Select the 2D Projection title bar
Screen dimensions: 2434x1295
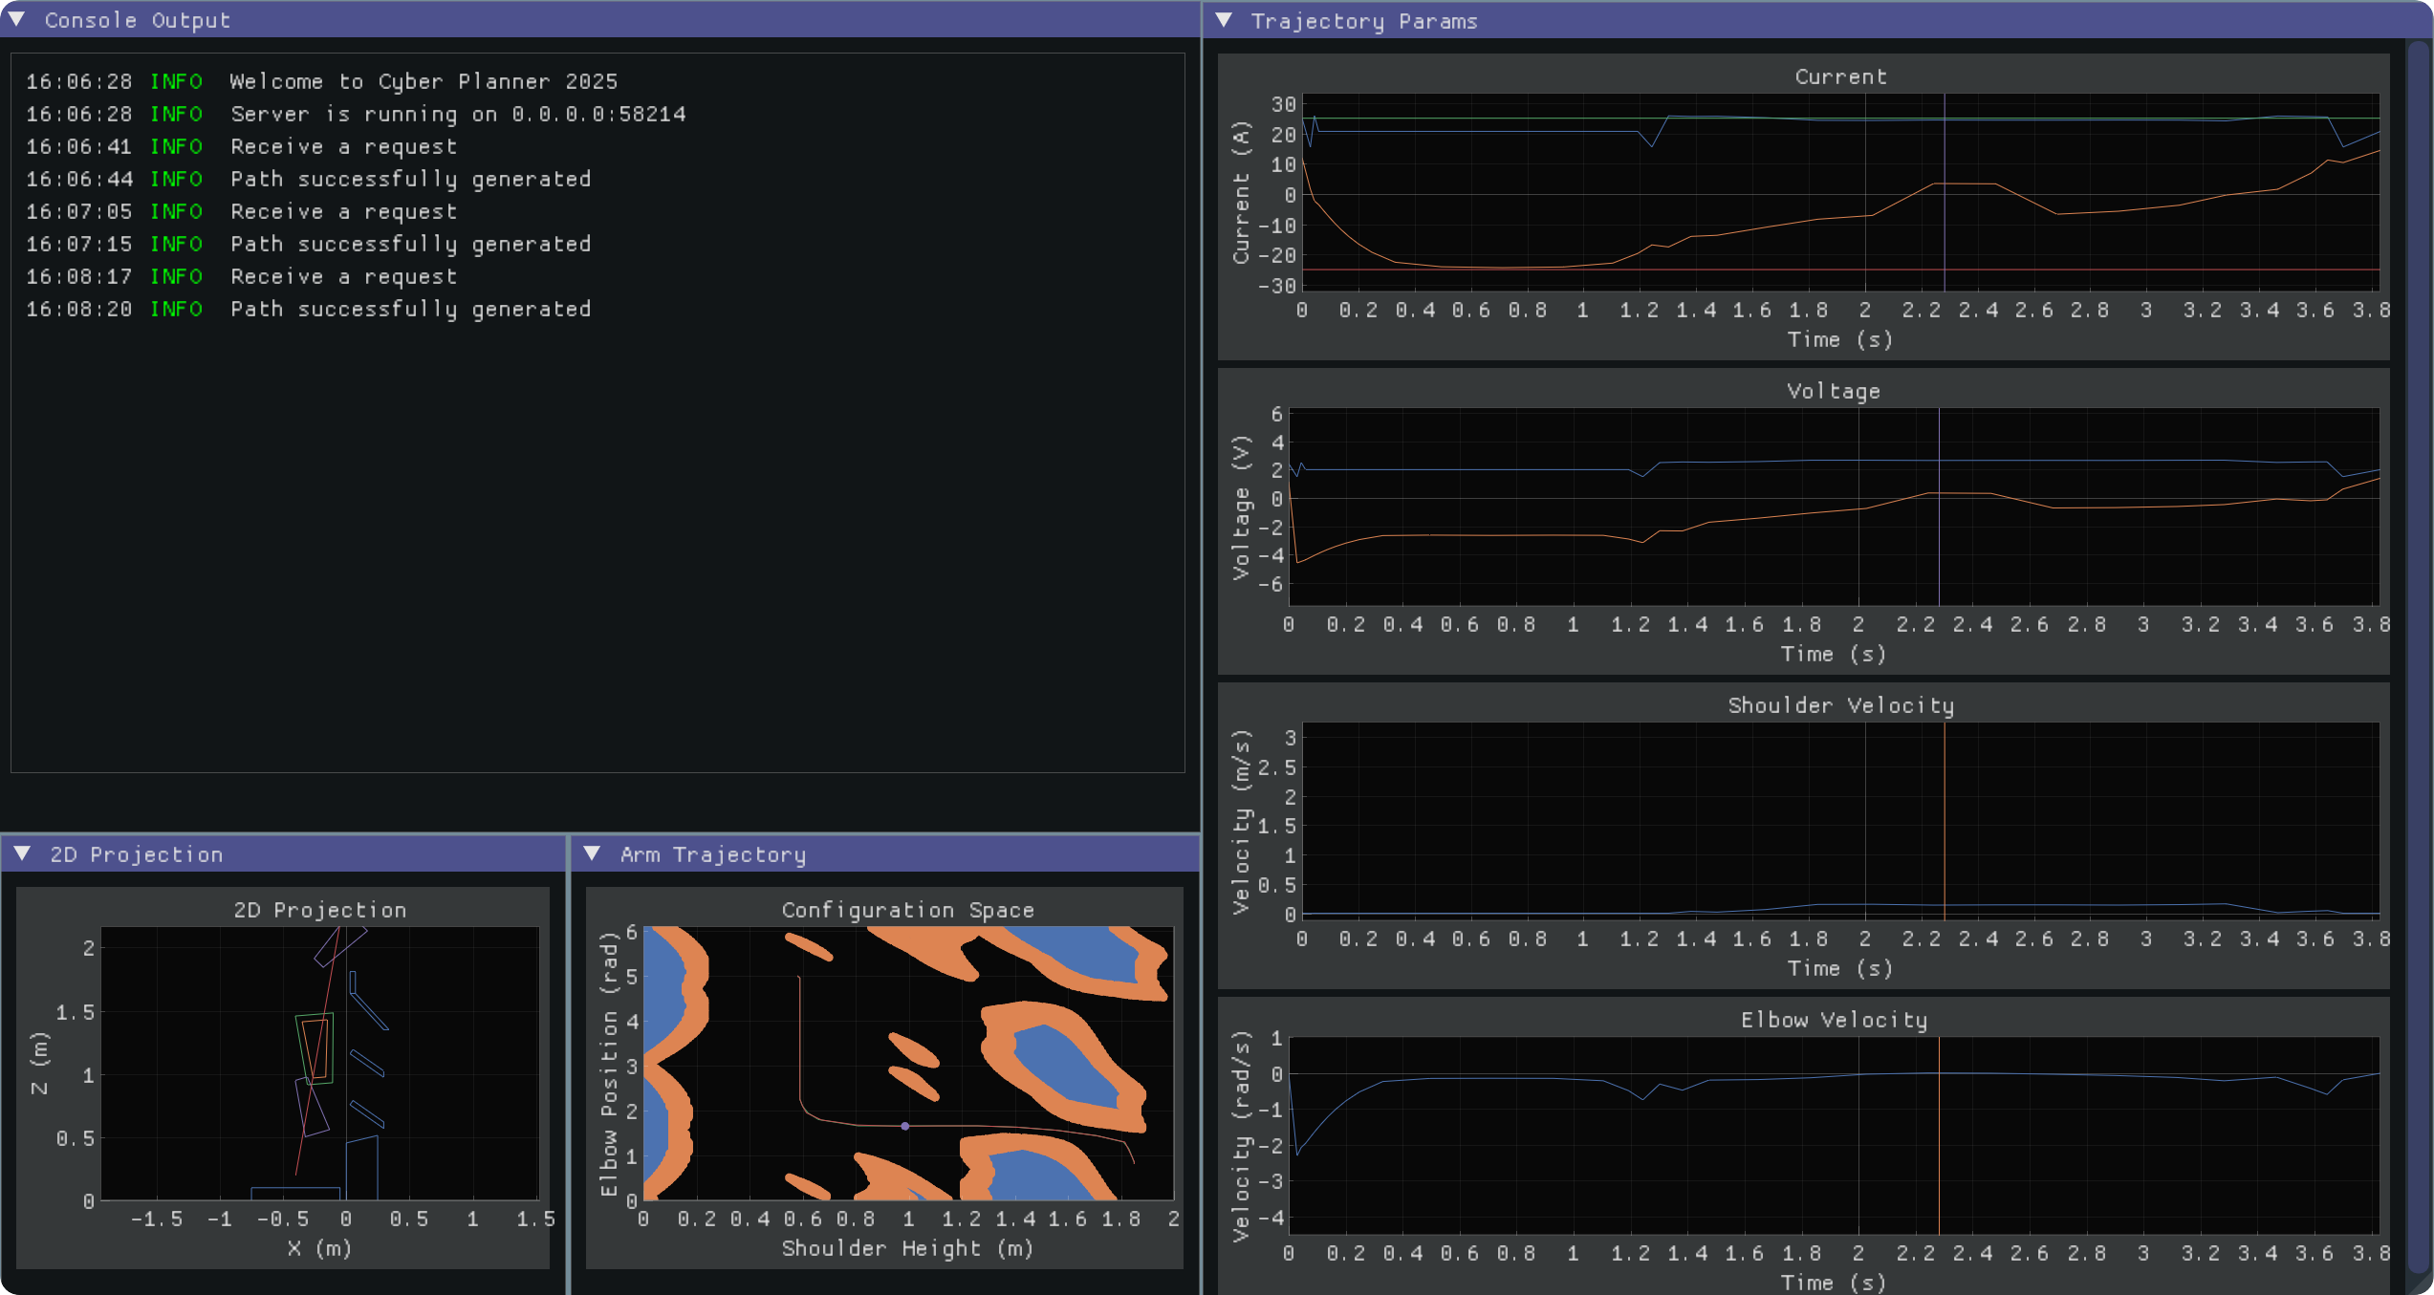click(x=283, y=853)
